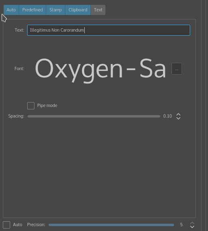Open the Predefined brush tip tab
Viewport: 208px width, 231px height.
32,10
